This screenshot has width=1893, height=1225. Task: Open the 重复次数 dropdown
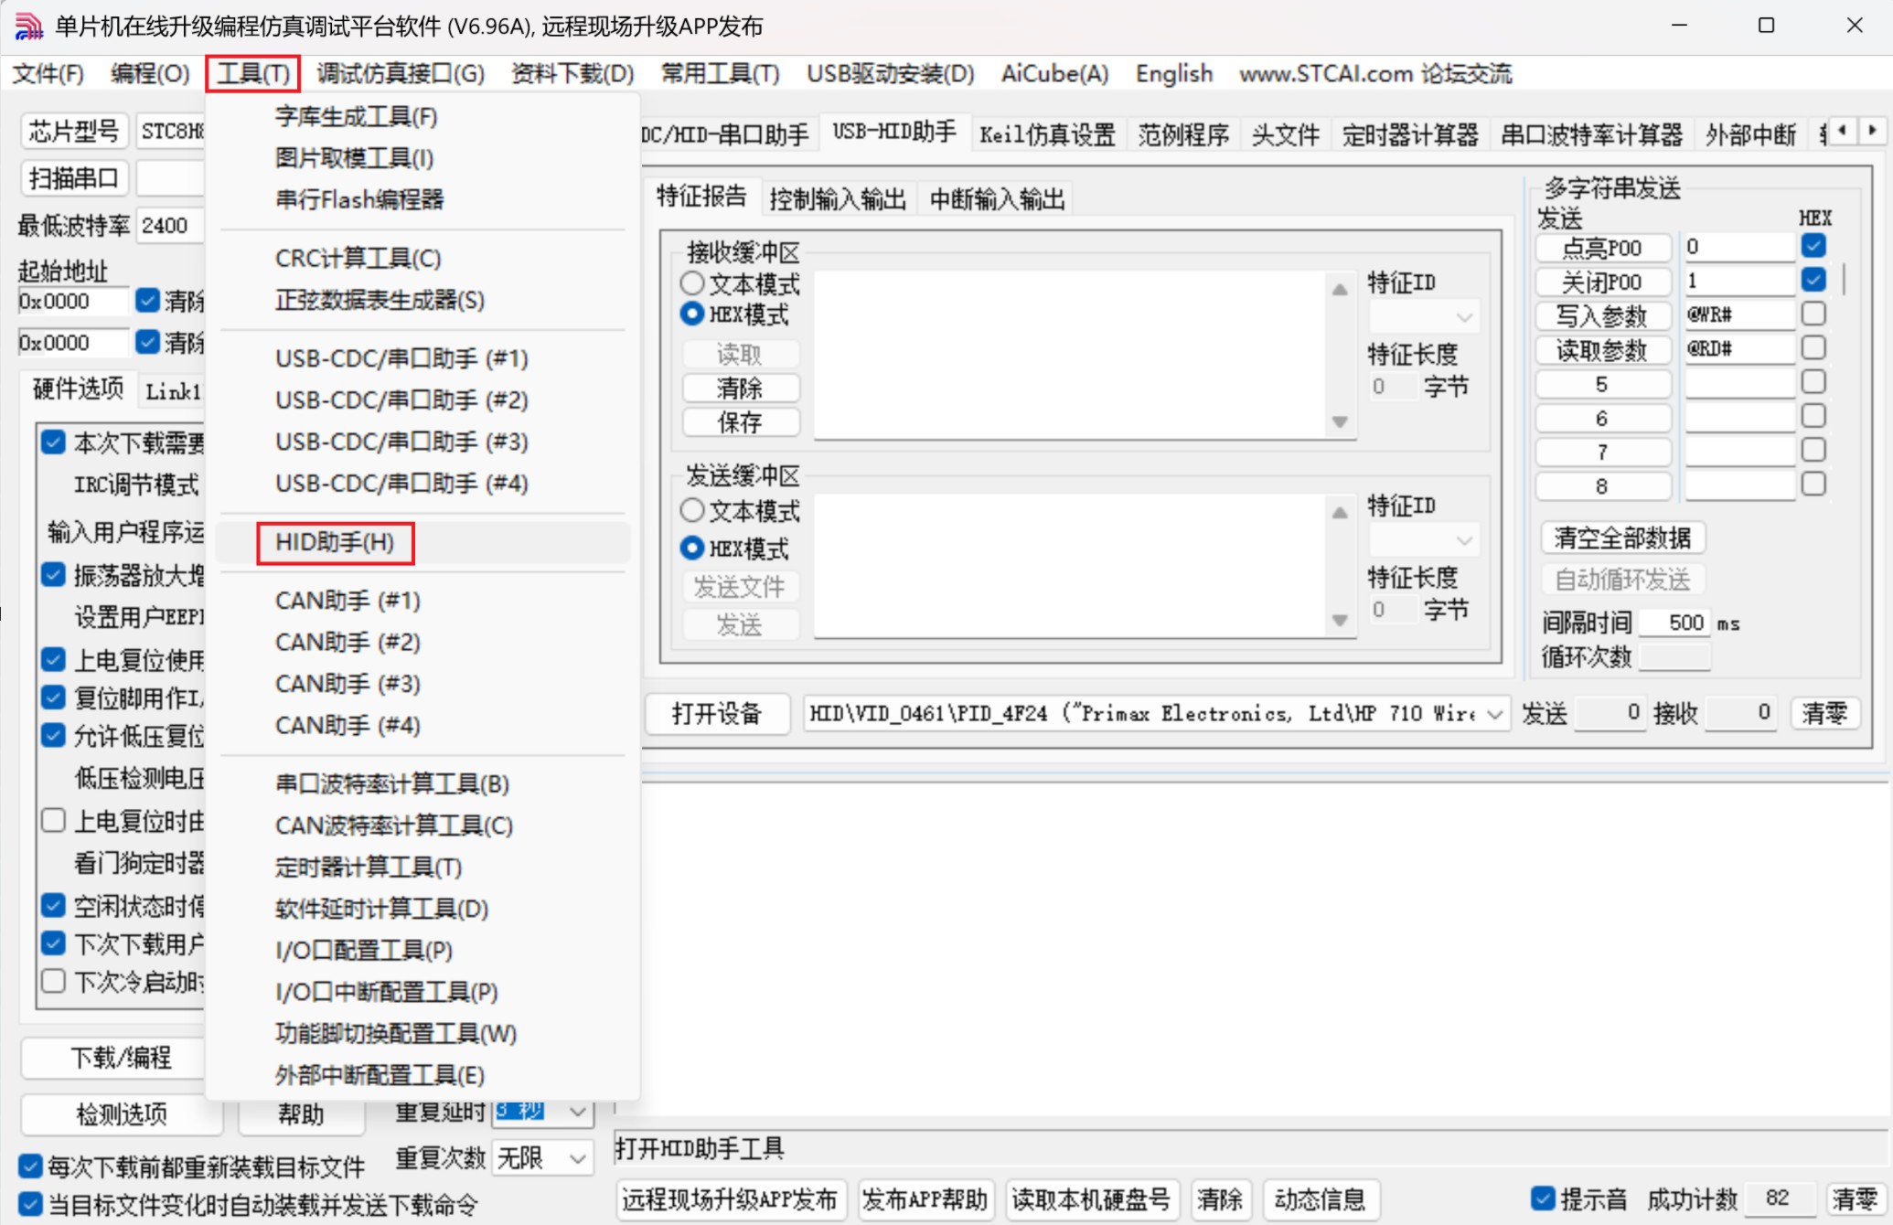577,1159
